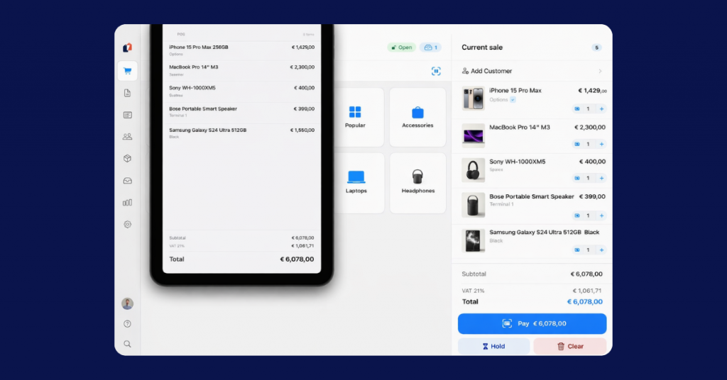This screenshot has width=727, height=380.
Task: Open the shopping cart sidebar icon
Action: 127,71
